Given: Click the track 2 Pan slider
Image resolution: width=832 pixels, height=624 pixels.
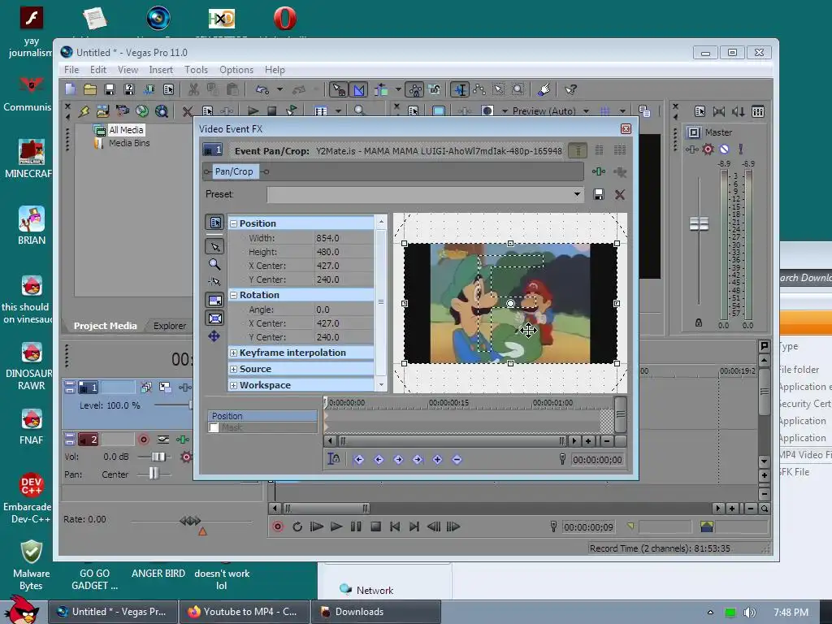Looking at the screenshot, I should (x=154, y=474).
